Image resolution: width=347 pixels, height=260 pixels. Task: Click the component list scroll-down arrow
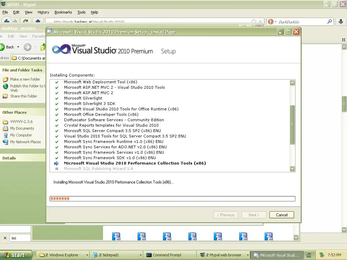tap(292, 169)
